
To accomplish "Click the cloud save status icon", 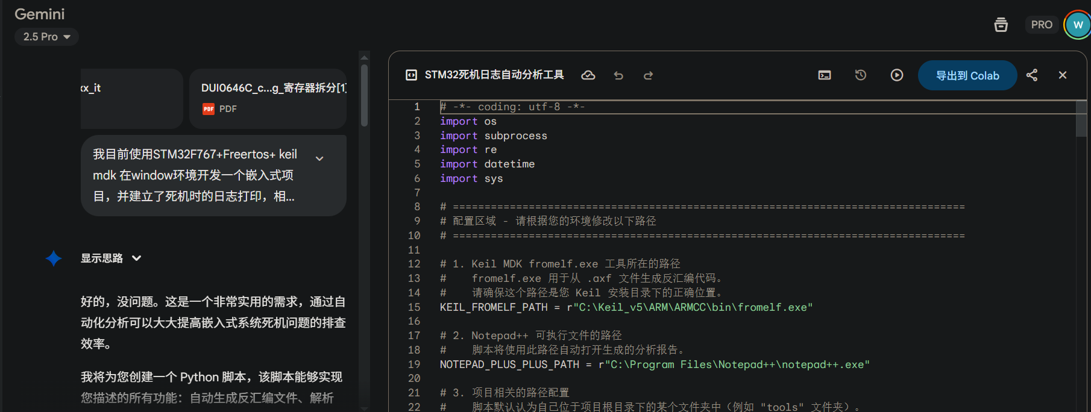I will [x=588, y=75].
